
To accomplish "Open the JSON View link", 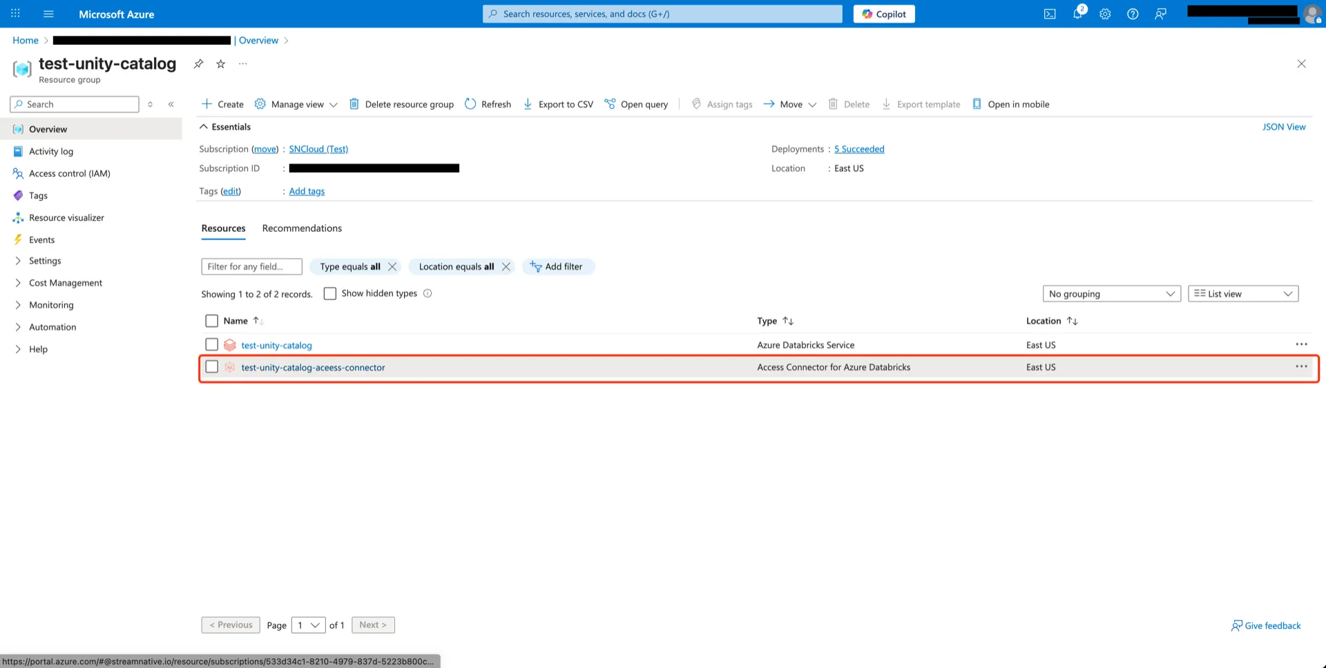I will (1284, 127).
